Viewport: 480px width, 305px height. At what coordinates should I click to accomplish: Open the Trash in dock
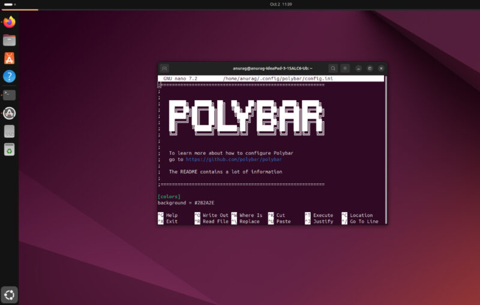9,150
